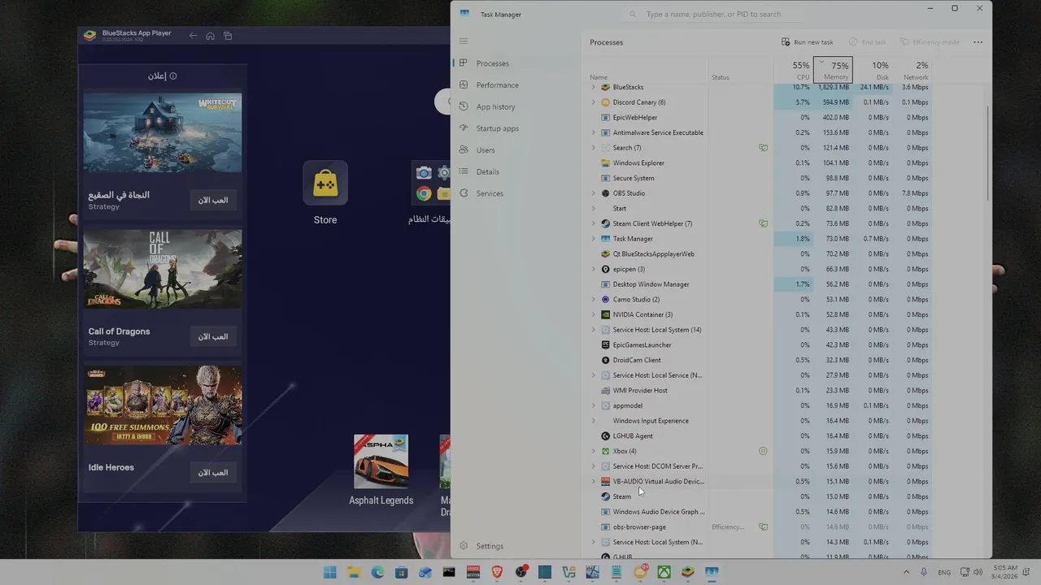The image size is (1041, 585).
Task: Expand Steam Client WebHelper (7) group
Action: (x=593, y=223)
